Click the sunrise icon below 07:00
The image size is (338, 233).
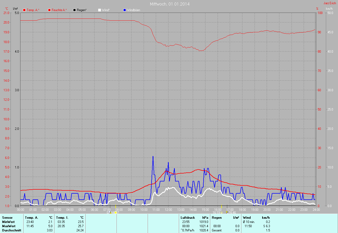tap(110, 212)
